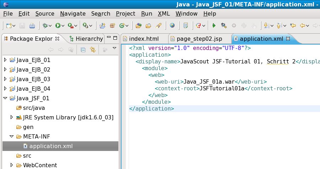Viewport: 320px width, 169px height.
Task: Open the Package Explorer view menu dropdown
Action: (x=114, y=48)
